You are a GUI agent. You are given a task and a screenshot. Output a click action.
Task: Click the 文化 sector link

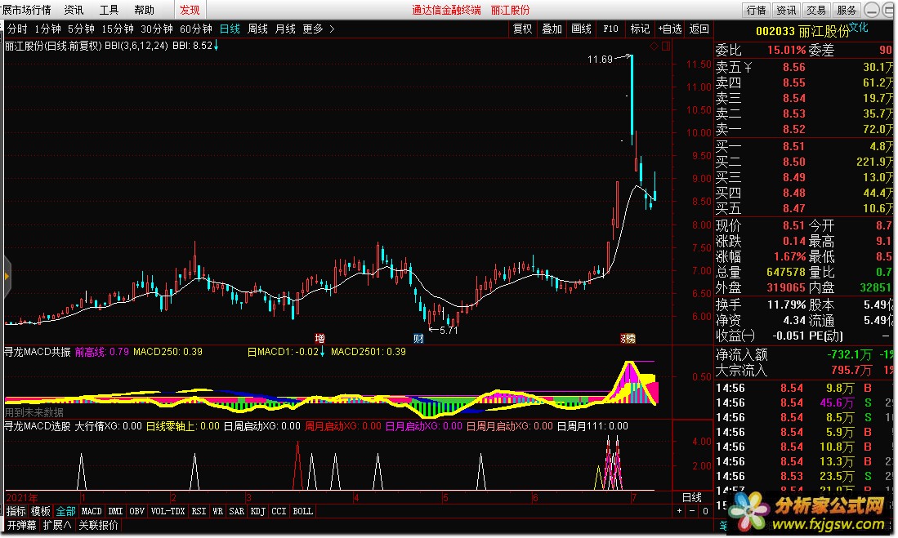(x=859, y=27)
